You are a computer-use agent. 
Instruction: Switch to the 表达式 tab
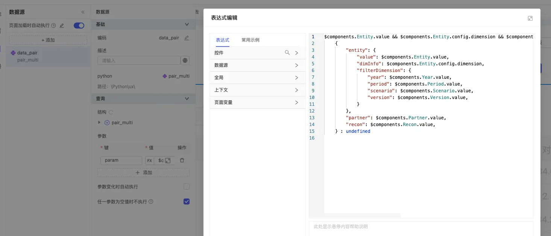[222, 40]
